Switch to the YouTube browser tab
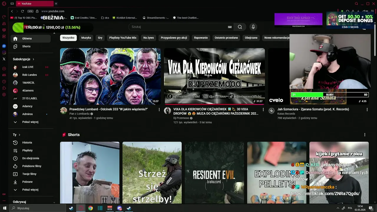The width and height of the screenshot is (377, 212). pos(34,4)
